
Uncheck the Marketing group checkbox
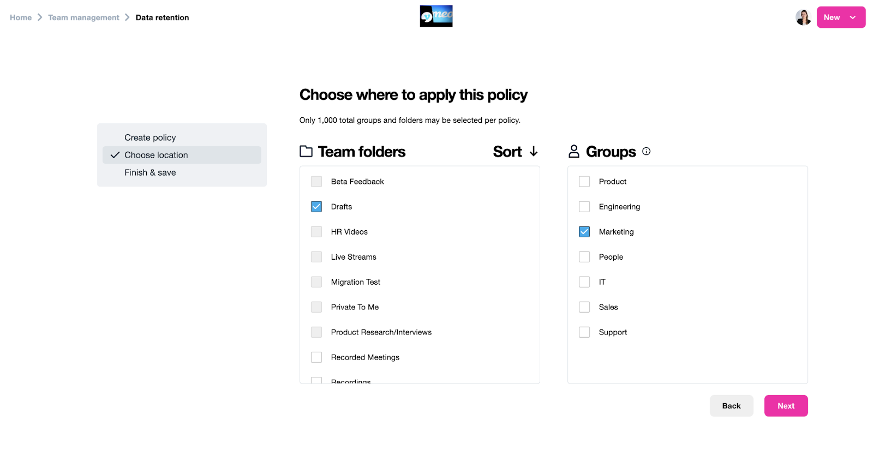point(584,232)
